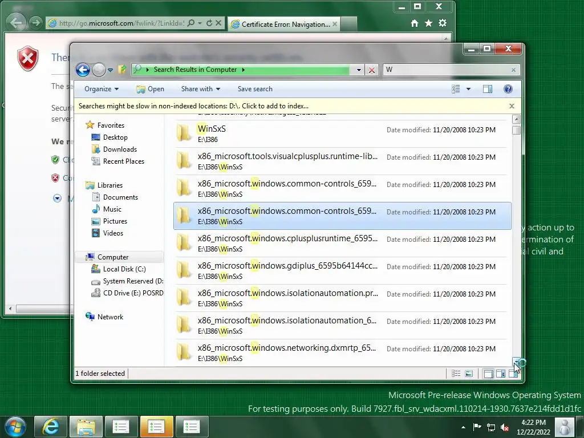Open Internet Explorer Tools gear
This screenshot has height=438, width=584.
(x=443, y=23)
